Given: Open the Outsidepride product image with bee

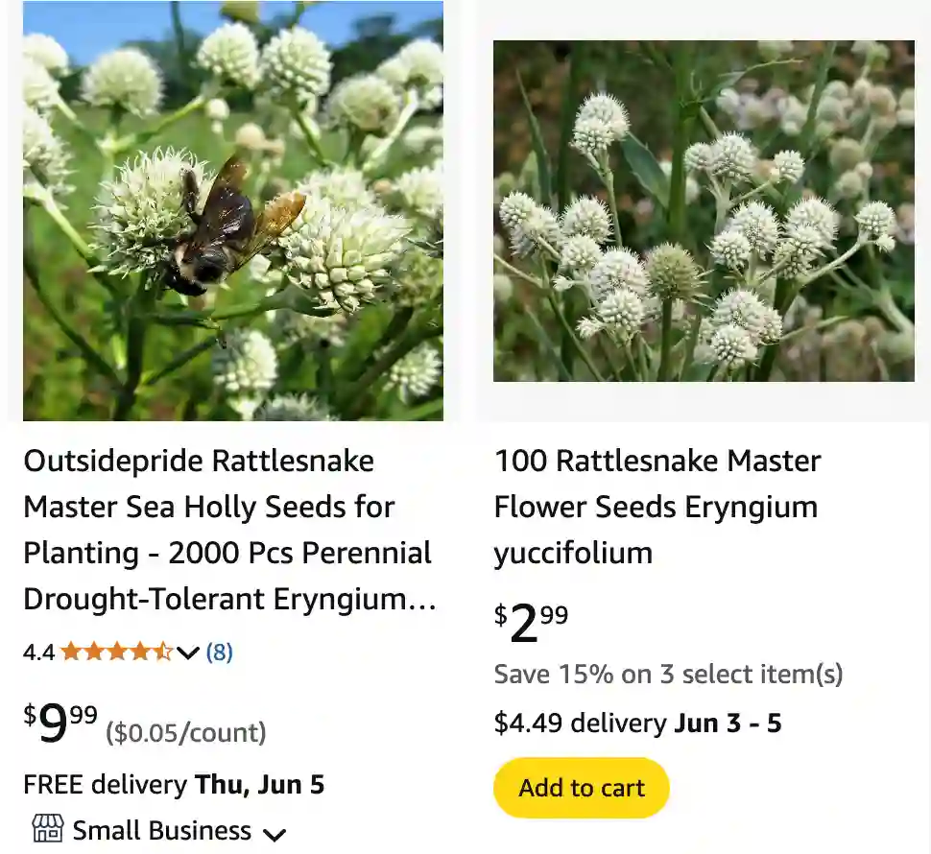Looking at the screenshot, I should pyautogui.click(x=232, y=209).
